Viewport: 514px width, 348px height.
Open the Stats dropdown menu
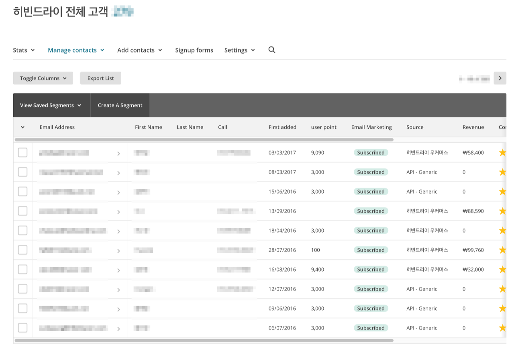point(24,50)
